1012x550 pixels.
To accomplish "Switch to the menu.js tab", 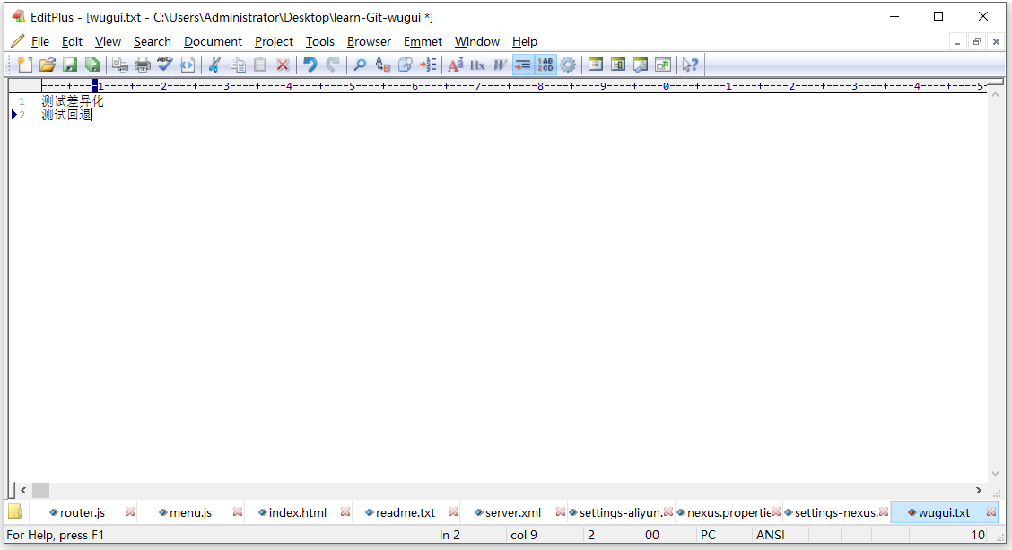I will (190, 512).
